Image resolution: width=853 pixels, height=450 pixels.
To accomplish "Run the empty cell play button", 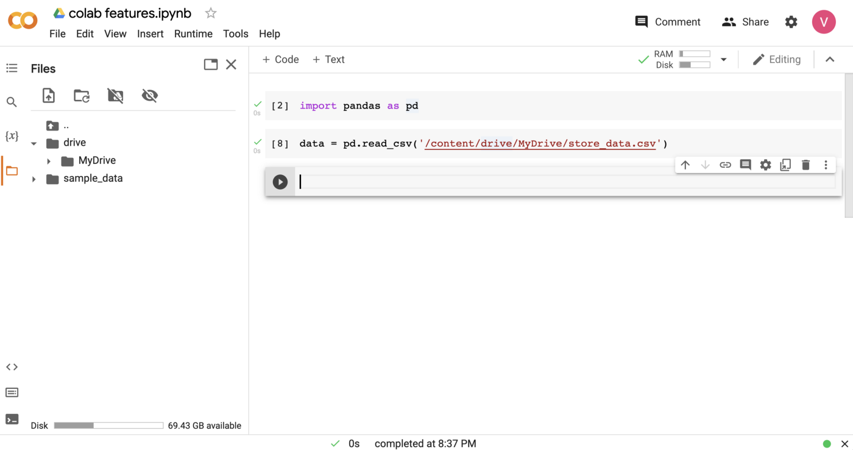I will pyautogui.click(x=280, y=182).
